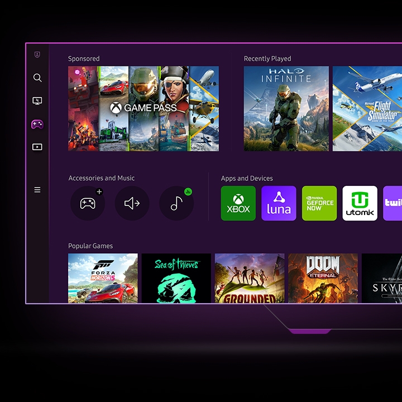Open the sponsored Game Pass banner
Image resolution: width=402 pixels, height=402 pixels.
coord(143,108)
